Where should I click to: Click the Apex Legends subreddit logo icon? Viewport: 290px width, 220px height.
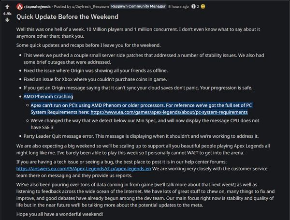click(20, 7)
